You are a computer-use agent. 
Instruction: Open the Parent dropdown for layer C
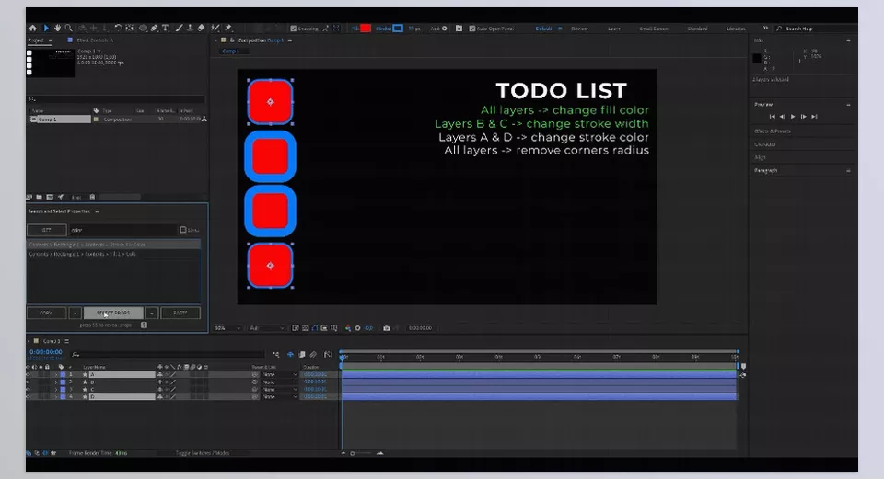pyautogui.click(x=280, y=389)
